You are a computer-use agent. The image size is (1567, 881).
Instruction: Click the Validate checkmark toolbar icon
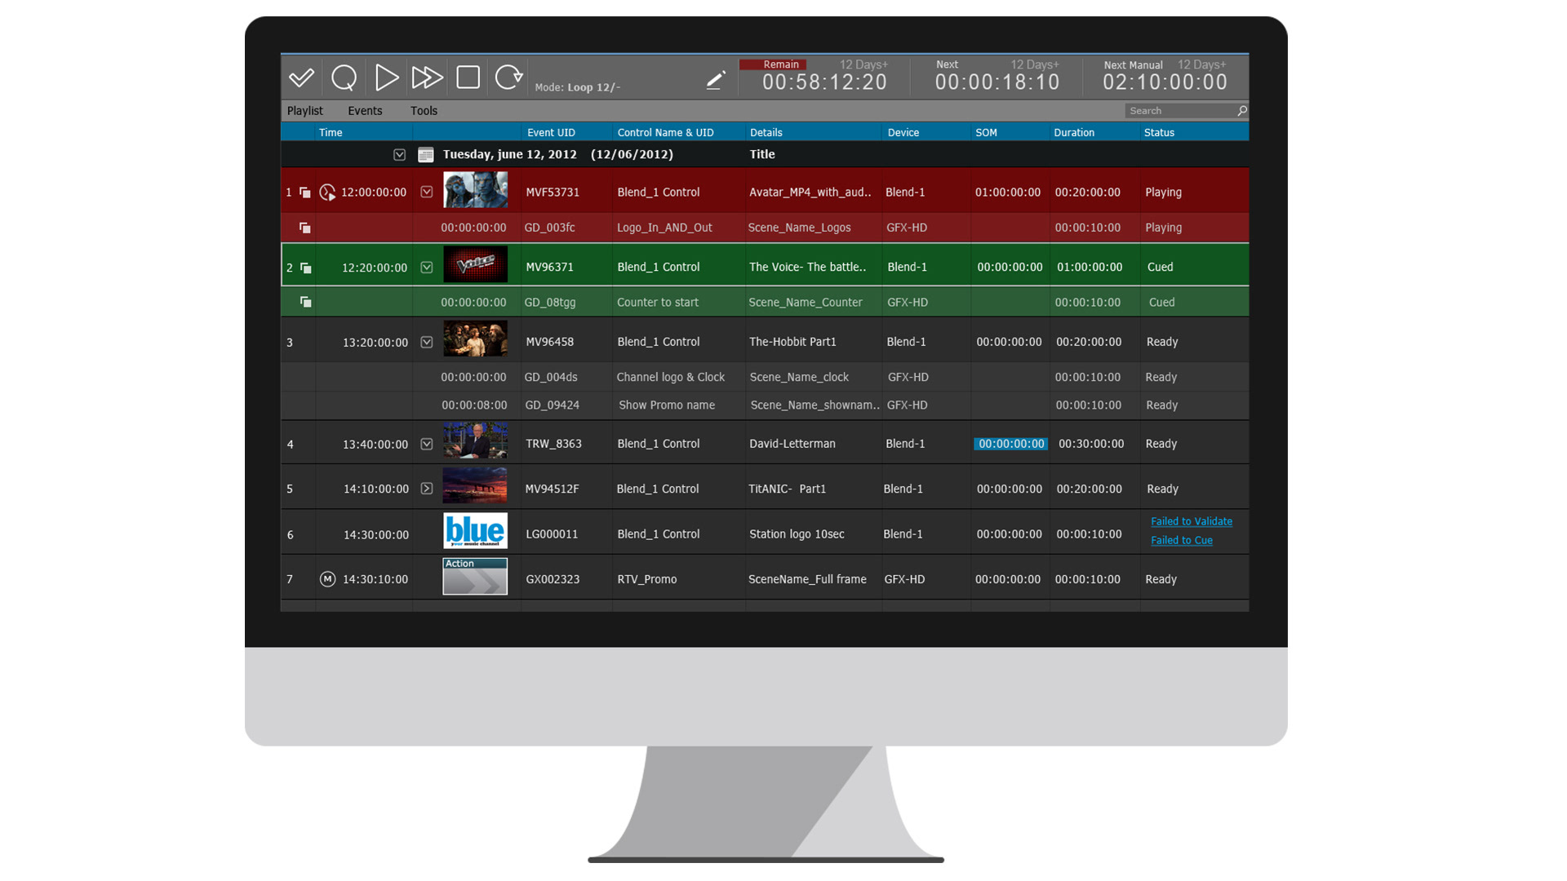click(x=301, y=77)
